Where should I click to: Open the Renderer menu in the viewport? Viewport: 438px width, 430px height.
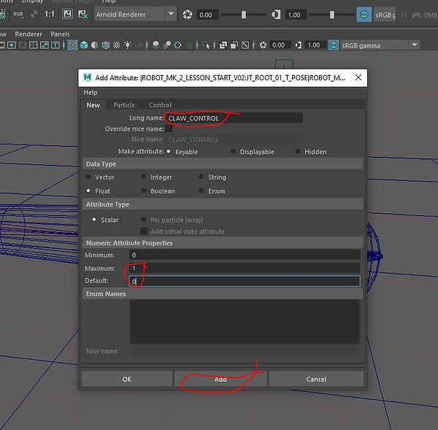tap(28, 34)
